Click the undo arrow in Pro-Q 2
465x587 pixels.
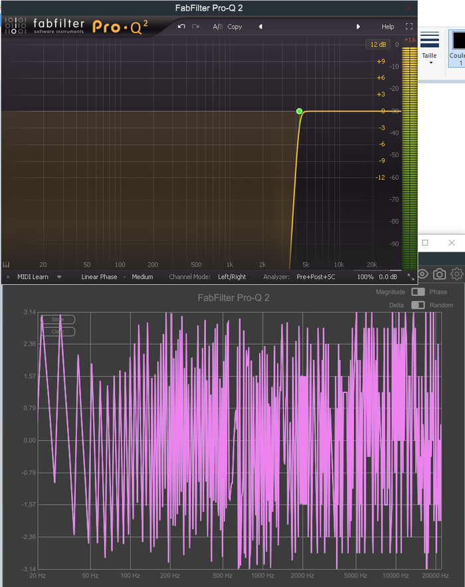click(181, 27)
